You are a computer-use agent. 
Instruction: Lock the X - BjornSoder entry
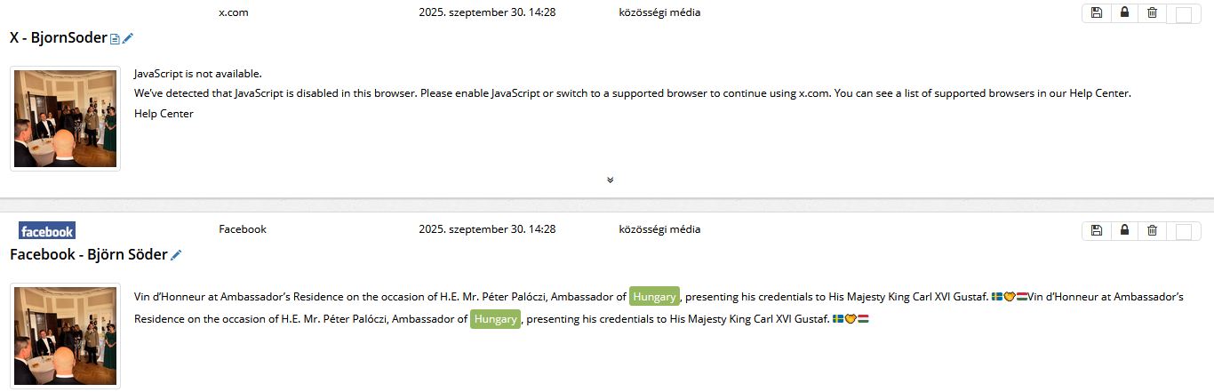[x=1124, y=12]
